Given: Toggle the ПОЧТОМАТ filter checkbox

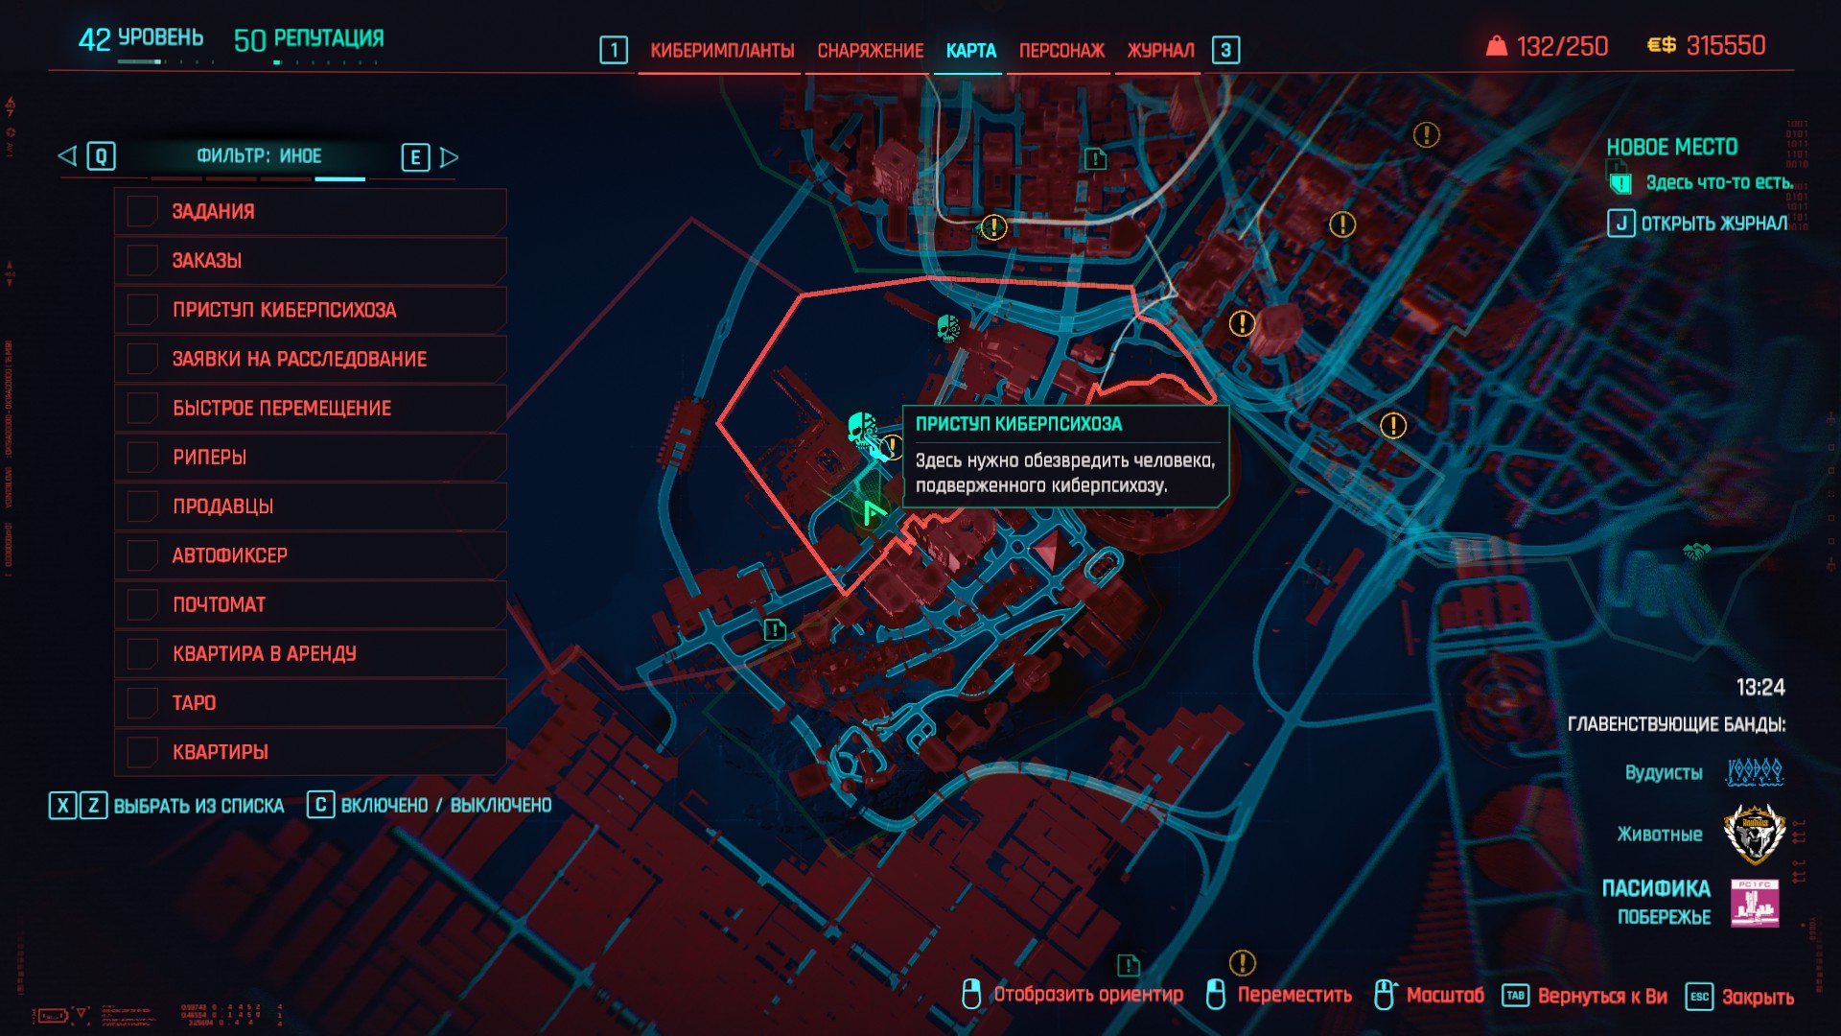Looking at the screenshot, I should [x=142, y=604].
